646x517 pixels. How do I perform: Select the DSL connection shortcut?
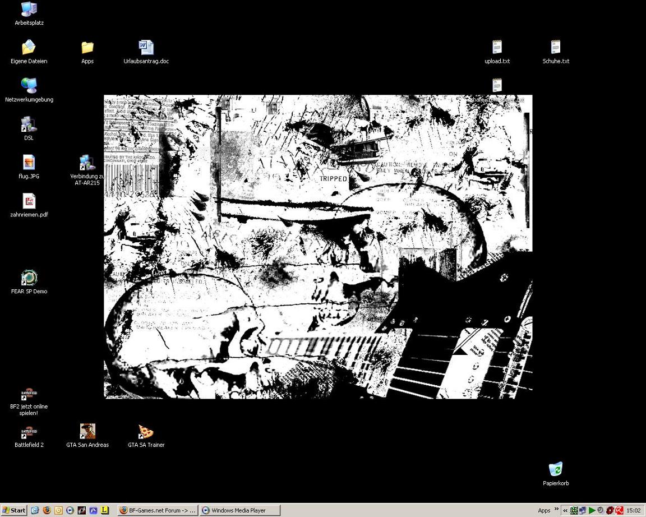(x=29, y=128)
